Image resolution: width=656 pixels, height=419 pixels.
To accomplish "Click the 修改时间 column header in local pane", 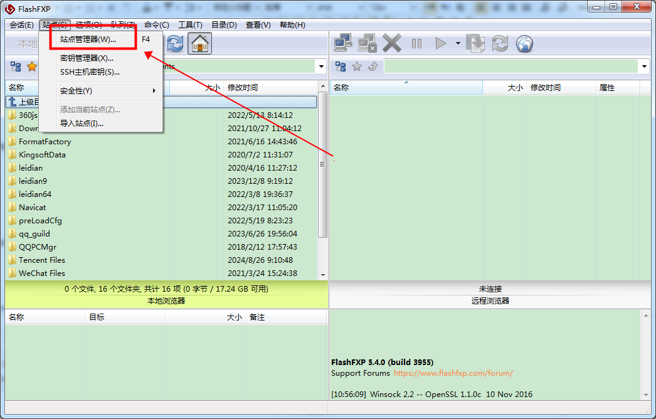I will [x=243, y=88].
